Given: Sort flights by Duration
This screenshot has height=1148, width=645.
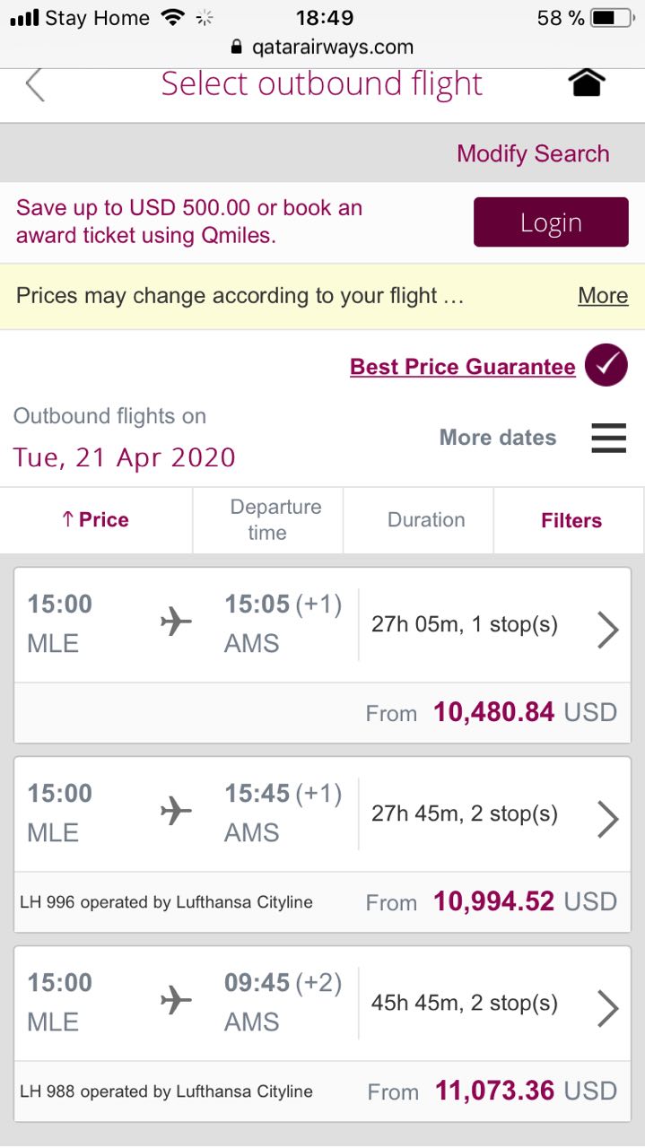Looking at the screenshot, I should click(x=426, y=520).
